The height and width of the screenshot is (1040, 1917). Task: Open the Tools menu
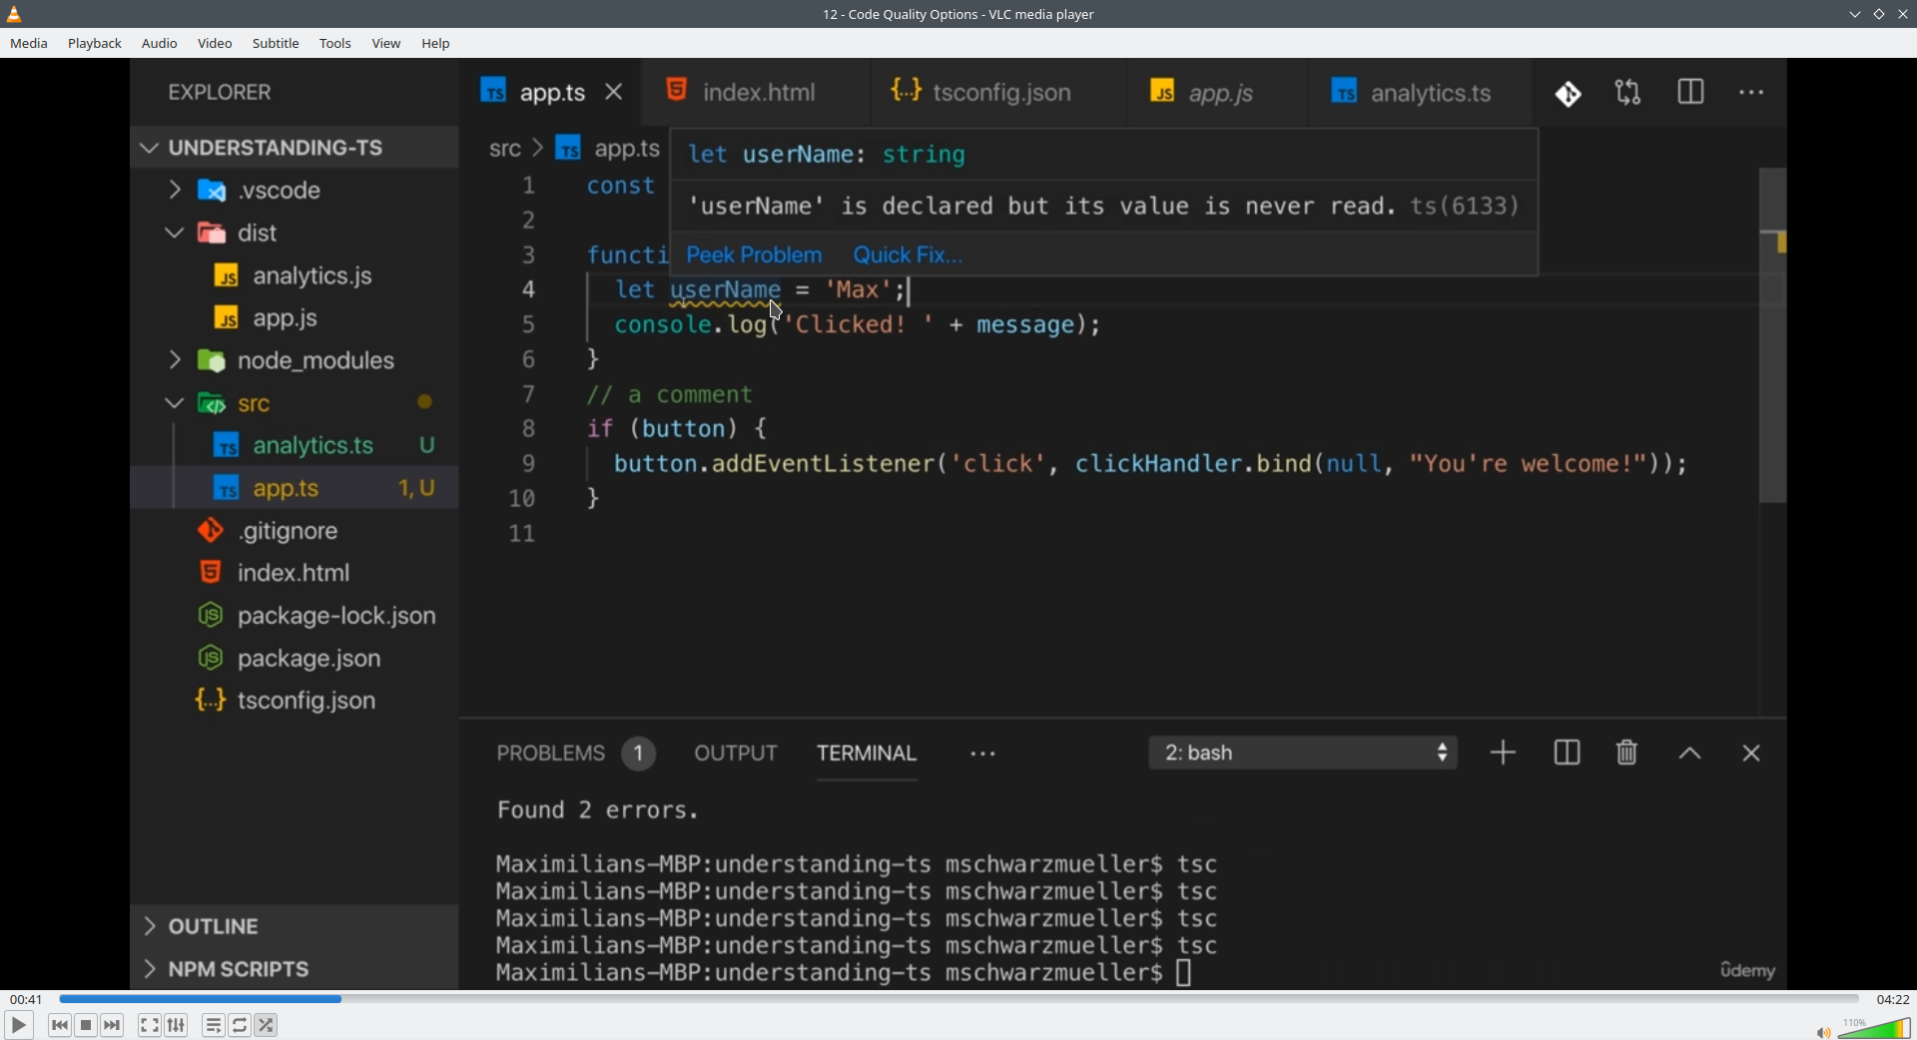click(x=335, y=44)
